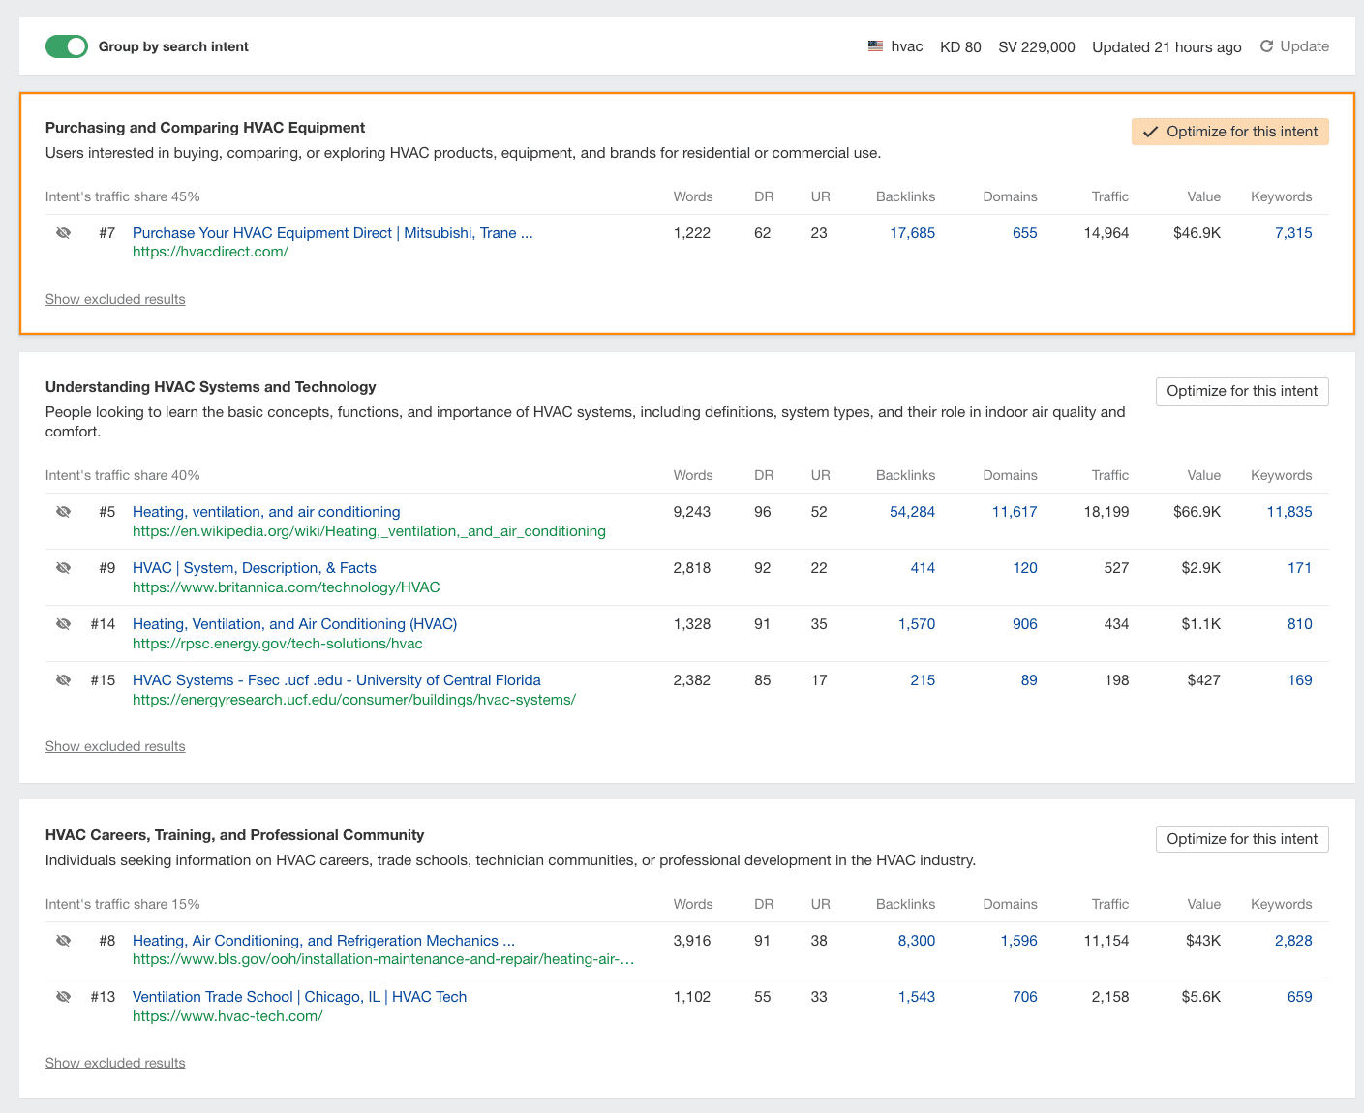Image resolution: width=1364 pixels, height=1113 pixels.
Task: Show excluded results in HVAC Careers section
Action: pos(115,1064)
